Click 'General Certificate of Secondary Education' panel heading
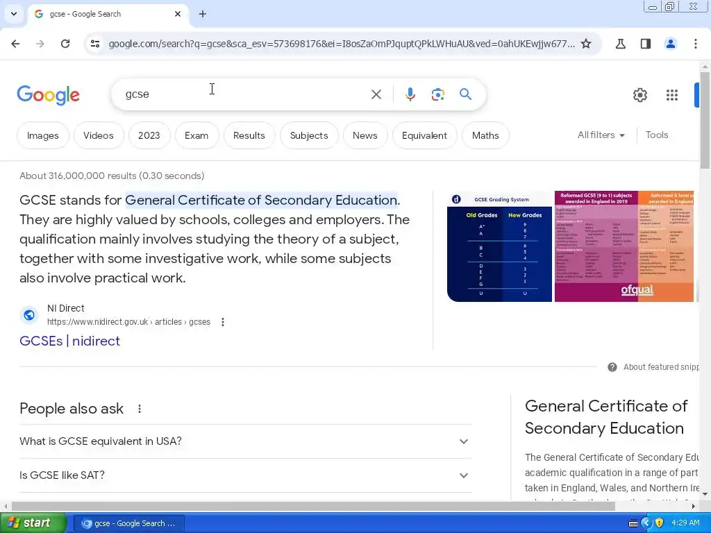Screen dimensions: 711x533 coord(605,417)
